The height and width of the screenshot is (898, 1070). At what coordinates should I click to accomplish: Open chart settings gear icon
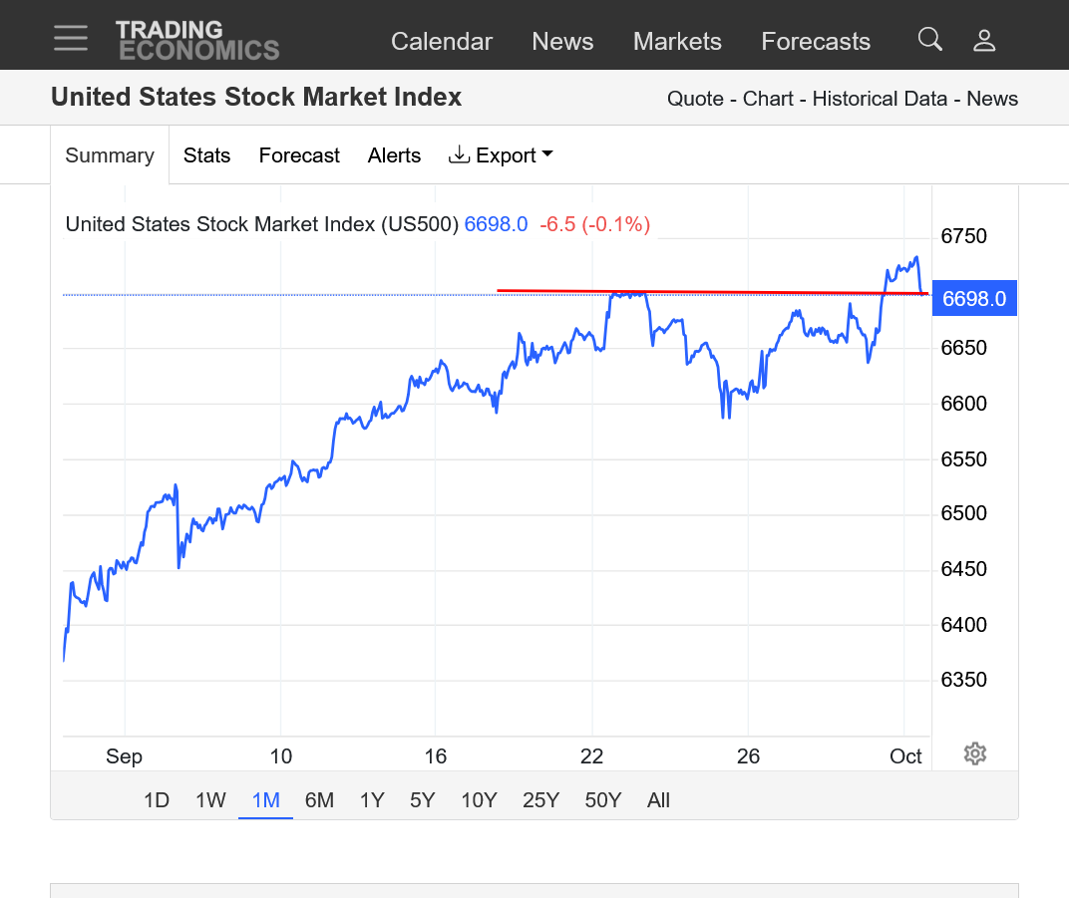(x=975, y=753)
